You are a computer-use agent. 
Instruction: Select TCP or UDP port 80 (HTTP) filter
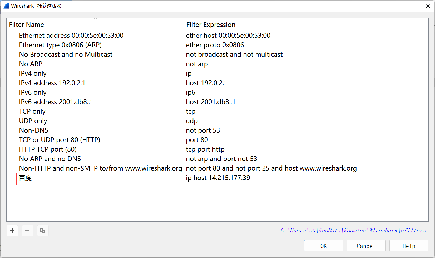click(60, 140)
